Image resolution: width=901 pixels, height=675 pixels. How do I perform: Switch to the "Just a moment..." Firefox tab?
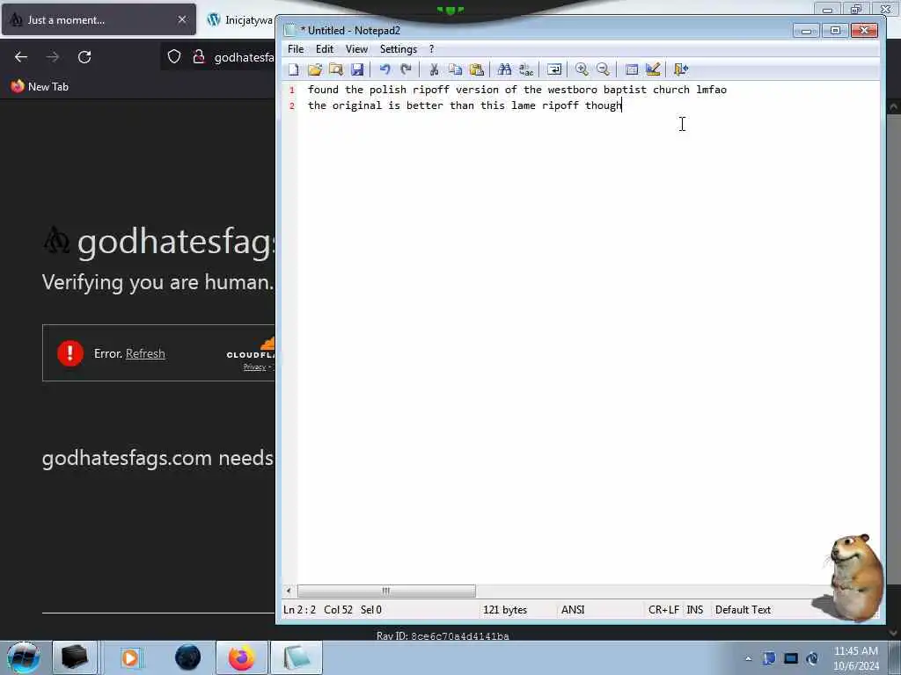[x=99, y=19]
